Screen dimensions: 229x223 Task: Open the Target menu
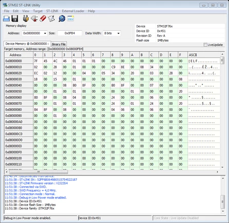[37, 11]
